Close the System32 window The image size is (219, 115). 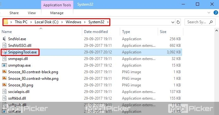212,4
